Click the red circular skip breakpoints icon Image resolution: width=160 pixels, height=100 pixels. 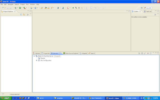coord(68,8)
